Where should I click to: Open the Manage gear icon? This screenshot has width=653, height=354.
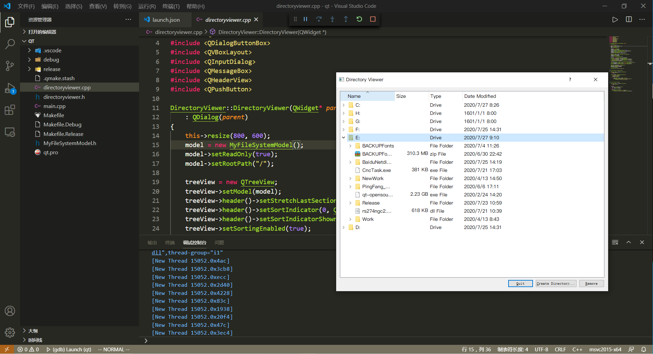pos(10,332)
